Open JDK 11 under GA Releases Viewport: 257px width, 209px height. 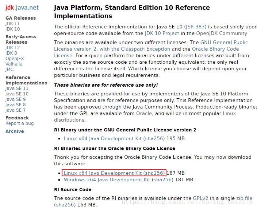(12, 24)
